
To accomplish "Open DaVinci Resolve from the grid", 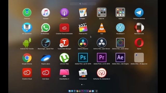I will pos(83,43).
